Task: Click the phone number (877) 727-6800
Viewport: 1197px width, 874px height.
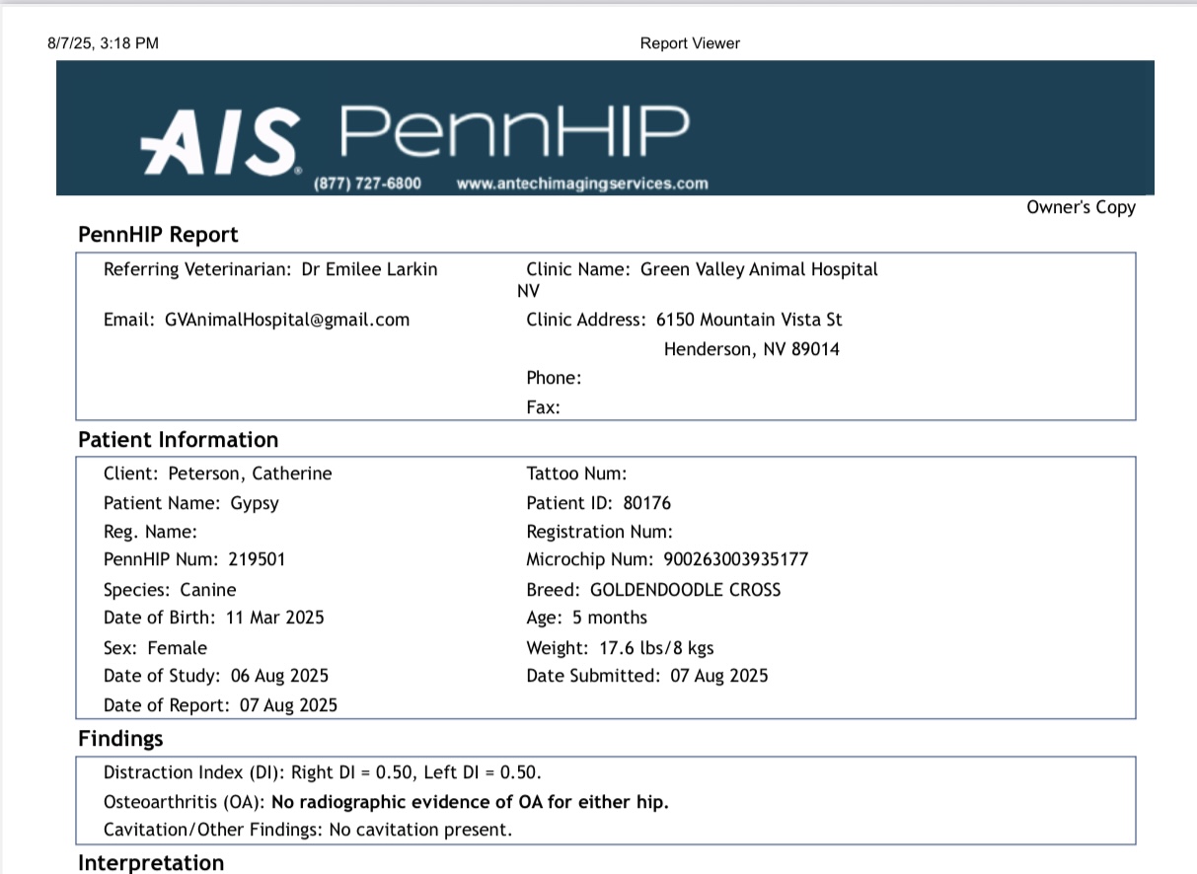Action: (367, 183)
